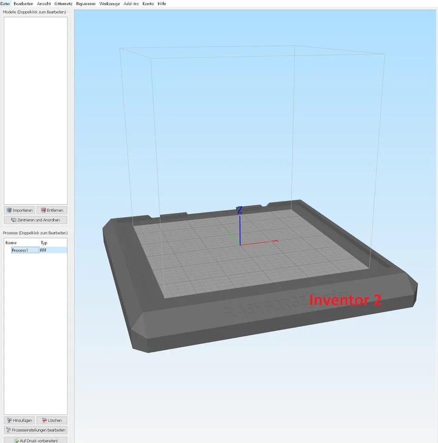
Task: Open the Ansicht menu
Action: tap(43, 3)
